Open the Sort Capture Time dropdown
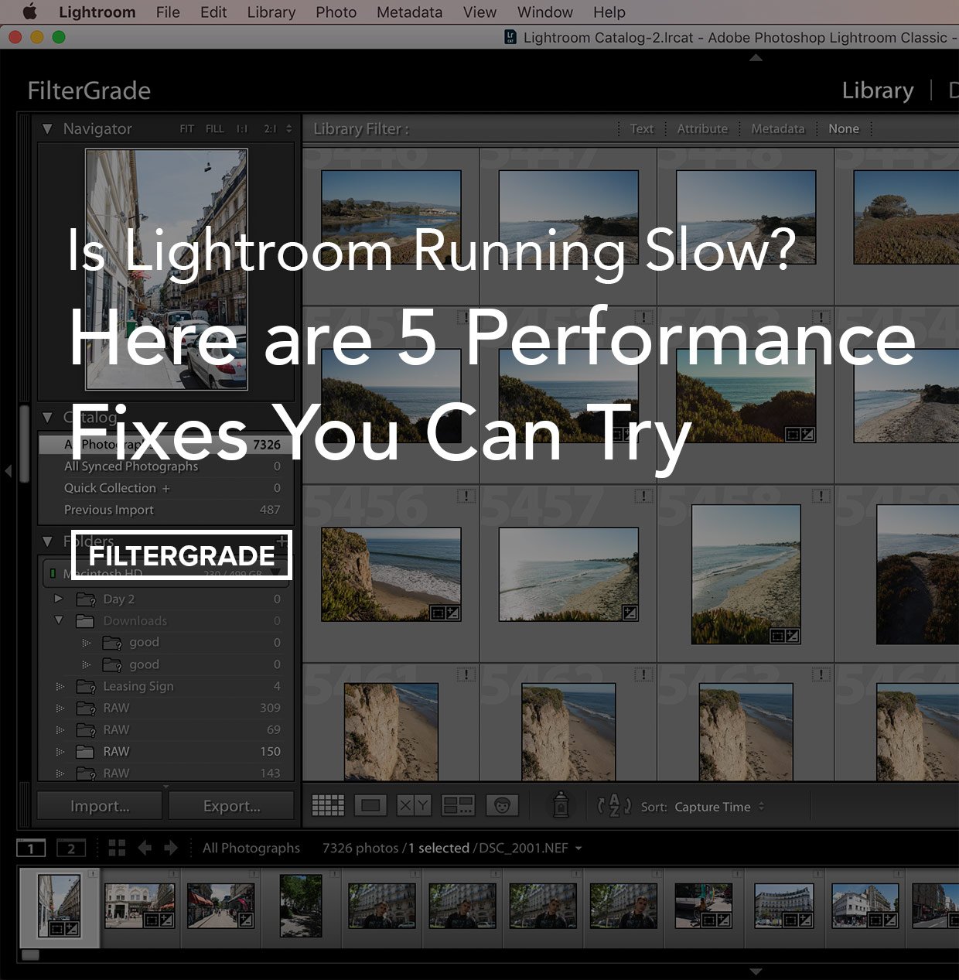Viewport: 959px width, 980px height. pos(719,807)
